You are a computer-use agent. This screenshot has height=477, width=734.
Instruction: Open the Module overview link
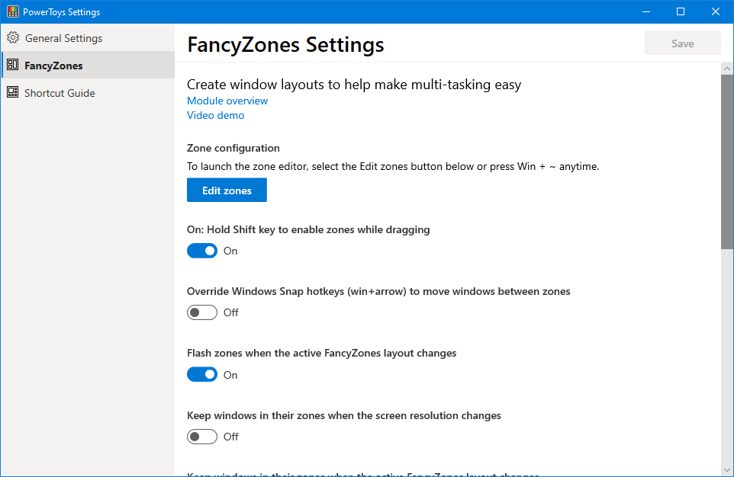coord(227,101)
